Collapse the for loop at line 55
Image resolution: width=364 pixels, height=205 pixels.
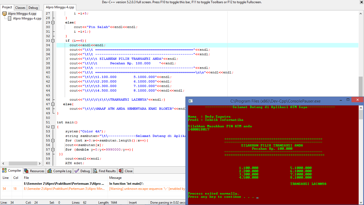click(53, 140)
